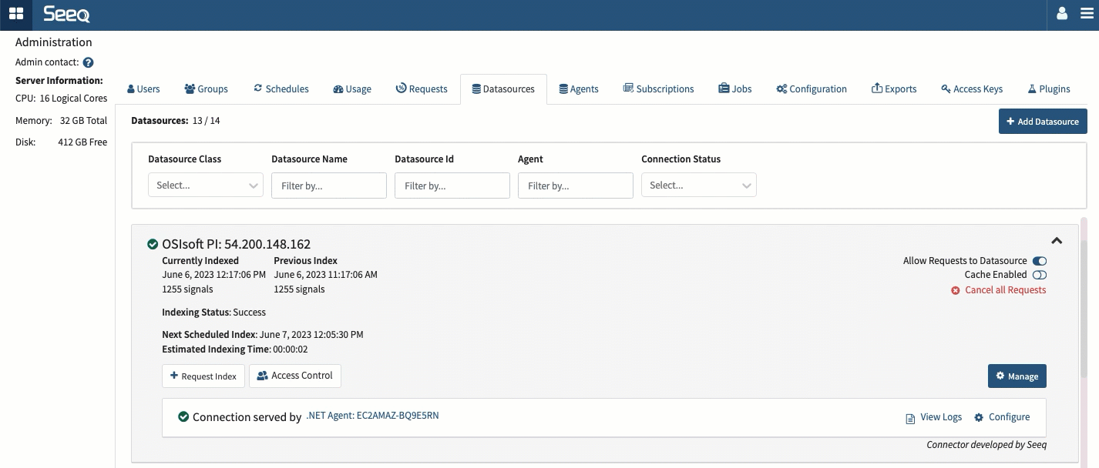Viewport: 1099px width, 468px height.
Task: Open the Subscriptions tab
Action: [x=658, y=89]
